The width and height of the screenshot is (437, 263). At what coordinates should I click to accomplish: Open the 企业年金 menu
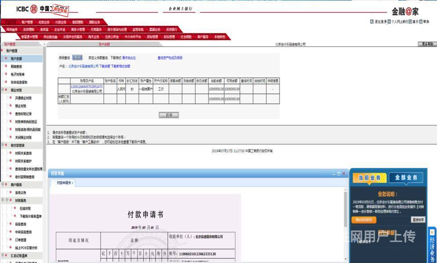tap(60, 29)
